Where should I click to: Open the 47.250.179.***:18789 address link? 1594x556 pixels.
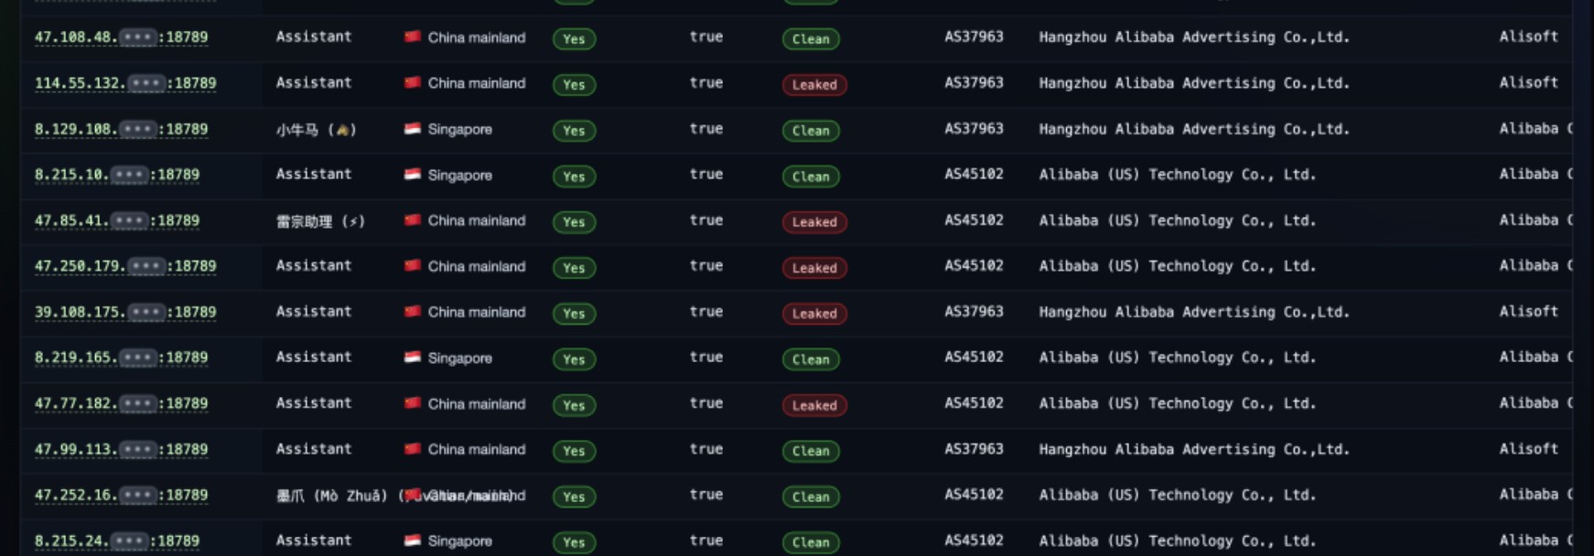point(125,266)
